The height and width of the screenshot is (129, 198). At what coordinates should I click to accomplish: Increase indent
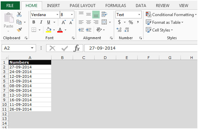pyautogui.click(x=89, y=30)
